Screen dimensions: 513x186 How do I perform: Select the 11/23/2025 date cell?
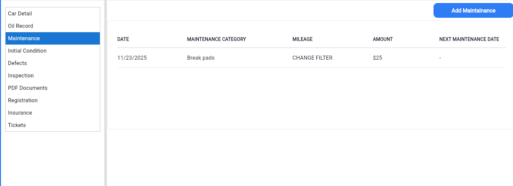[x=132, y=58]
